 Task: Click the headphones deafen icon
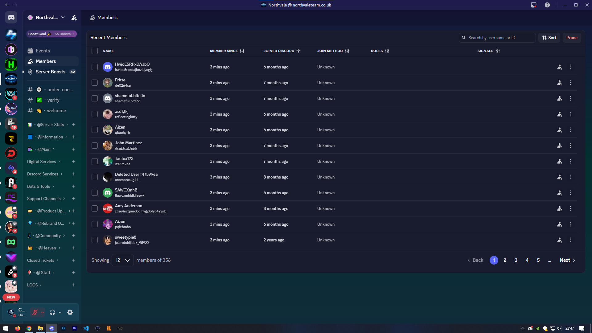[x=52, y=312]
